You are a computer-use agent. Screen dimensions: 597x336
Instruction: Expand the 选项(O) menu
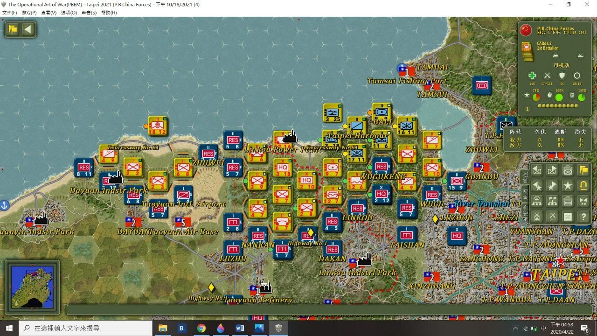(x=69, y=13)
